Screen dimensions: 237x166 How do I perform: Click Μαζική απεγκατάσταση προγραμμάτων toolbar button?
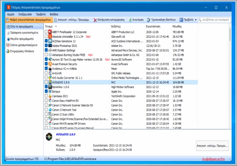click(29, 20)
